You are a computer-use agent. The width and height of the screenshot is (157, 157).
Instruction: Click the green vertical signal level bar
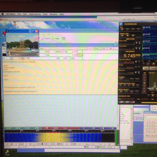coord(116,138)
